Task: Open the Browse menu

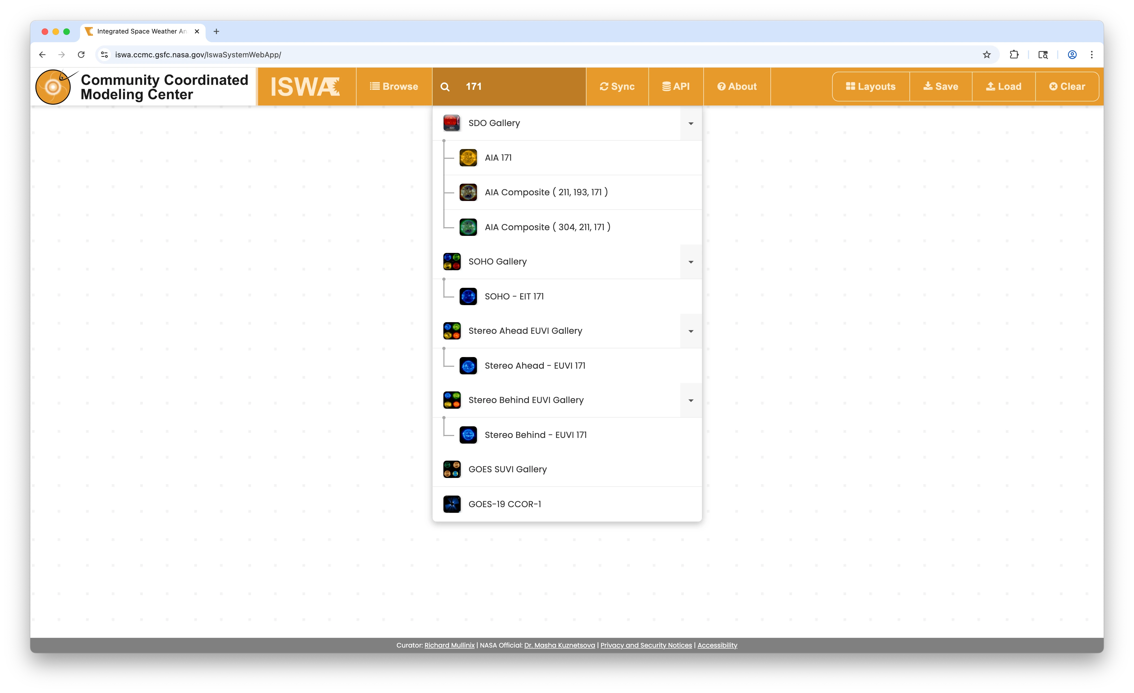Action: 394,87
